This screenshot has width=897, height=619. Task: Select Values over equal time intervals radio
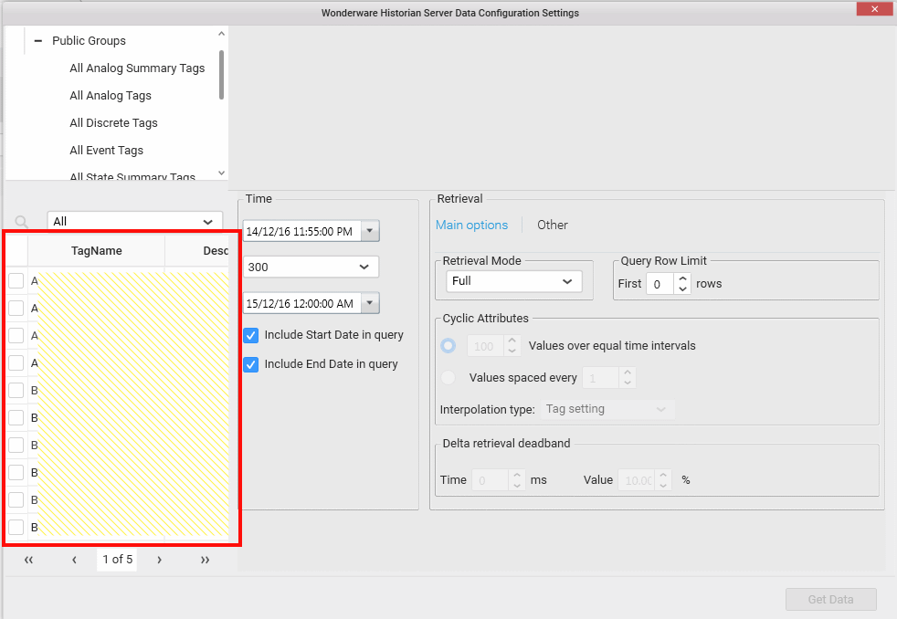pyautogui.click(x=448, y=346)
